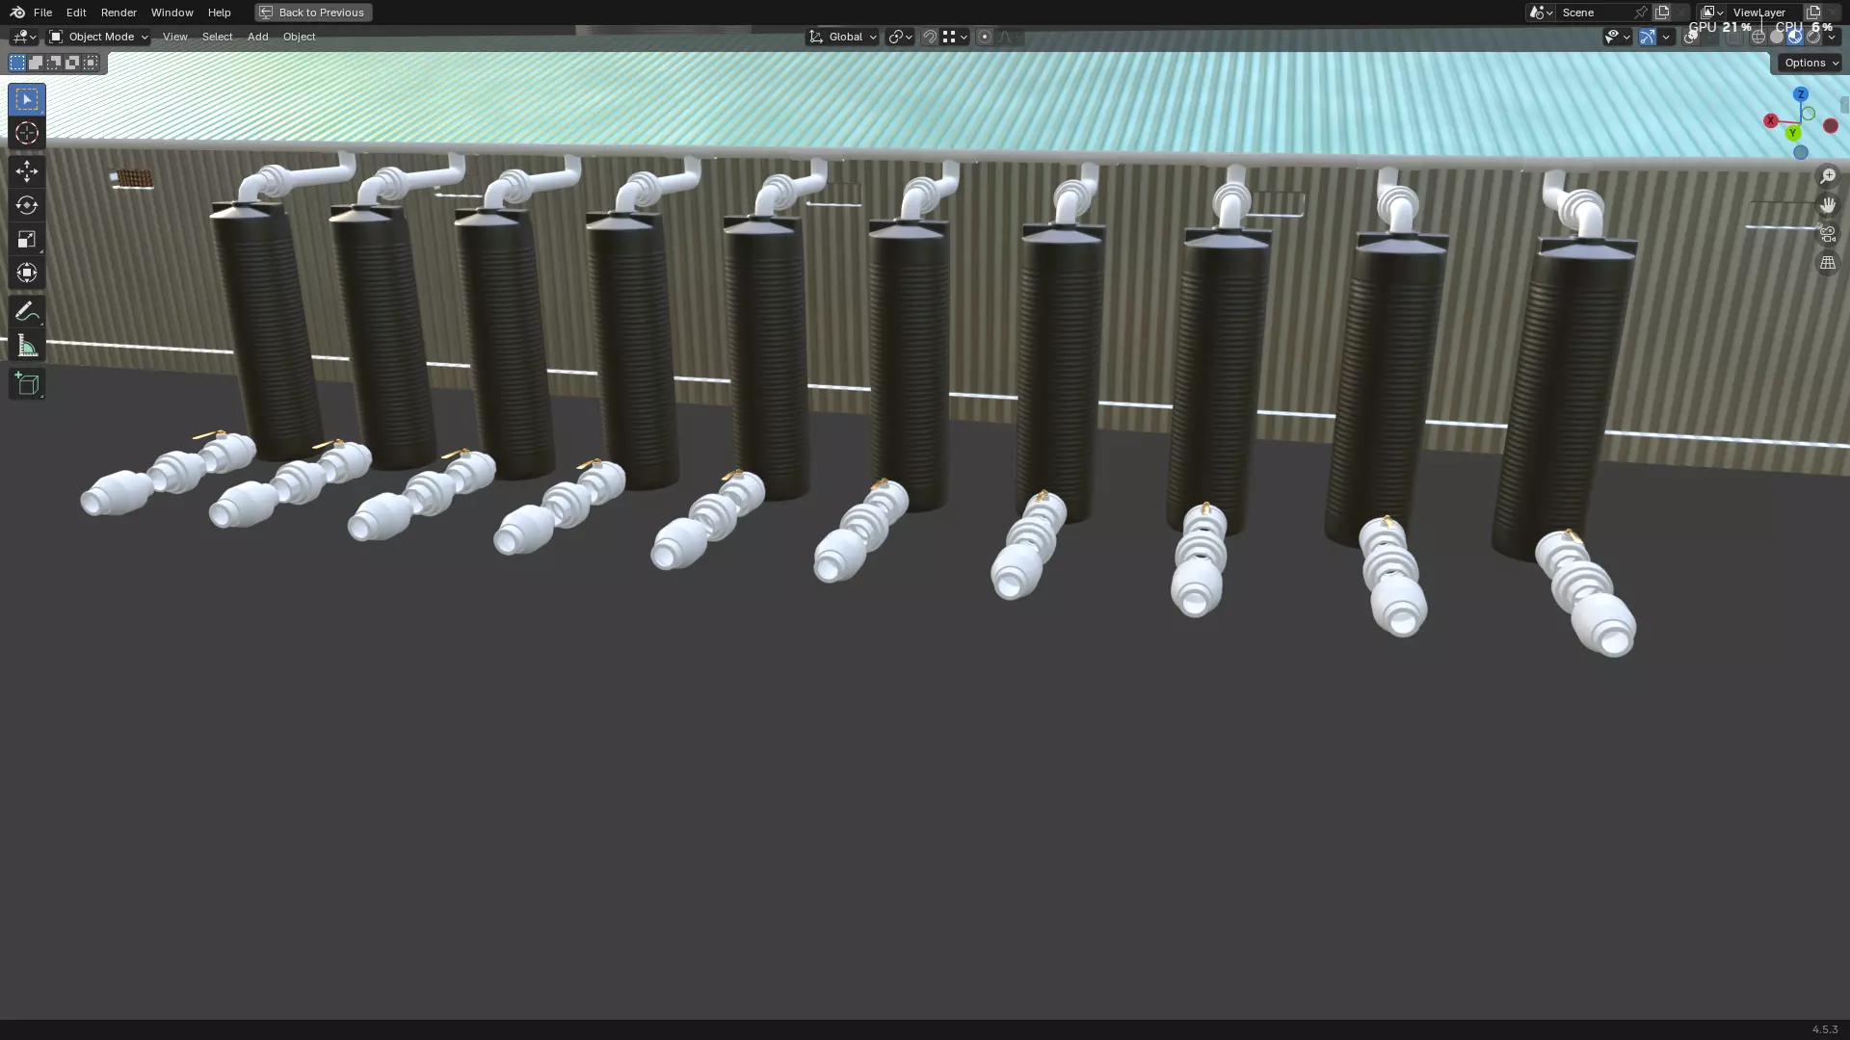
Task: Set selection mode to Set New
Action: tap(17, 63)
